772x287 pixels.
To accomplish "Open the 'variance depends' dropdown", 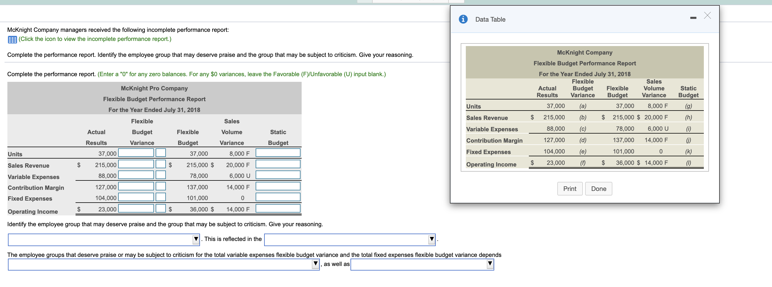I will tap(164, 265).
